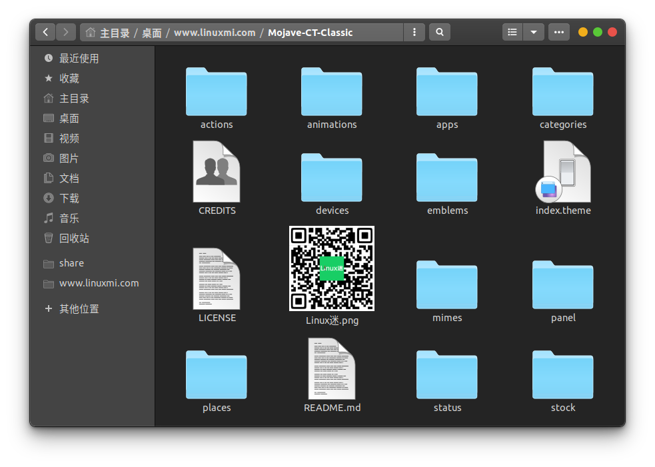
Task: Select the panel folder
Action: (x=562, y=284)
